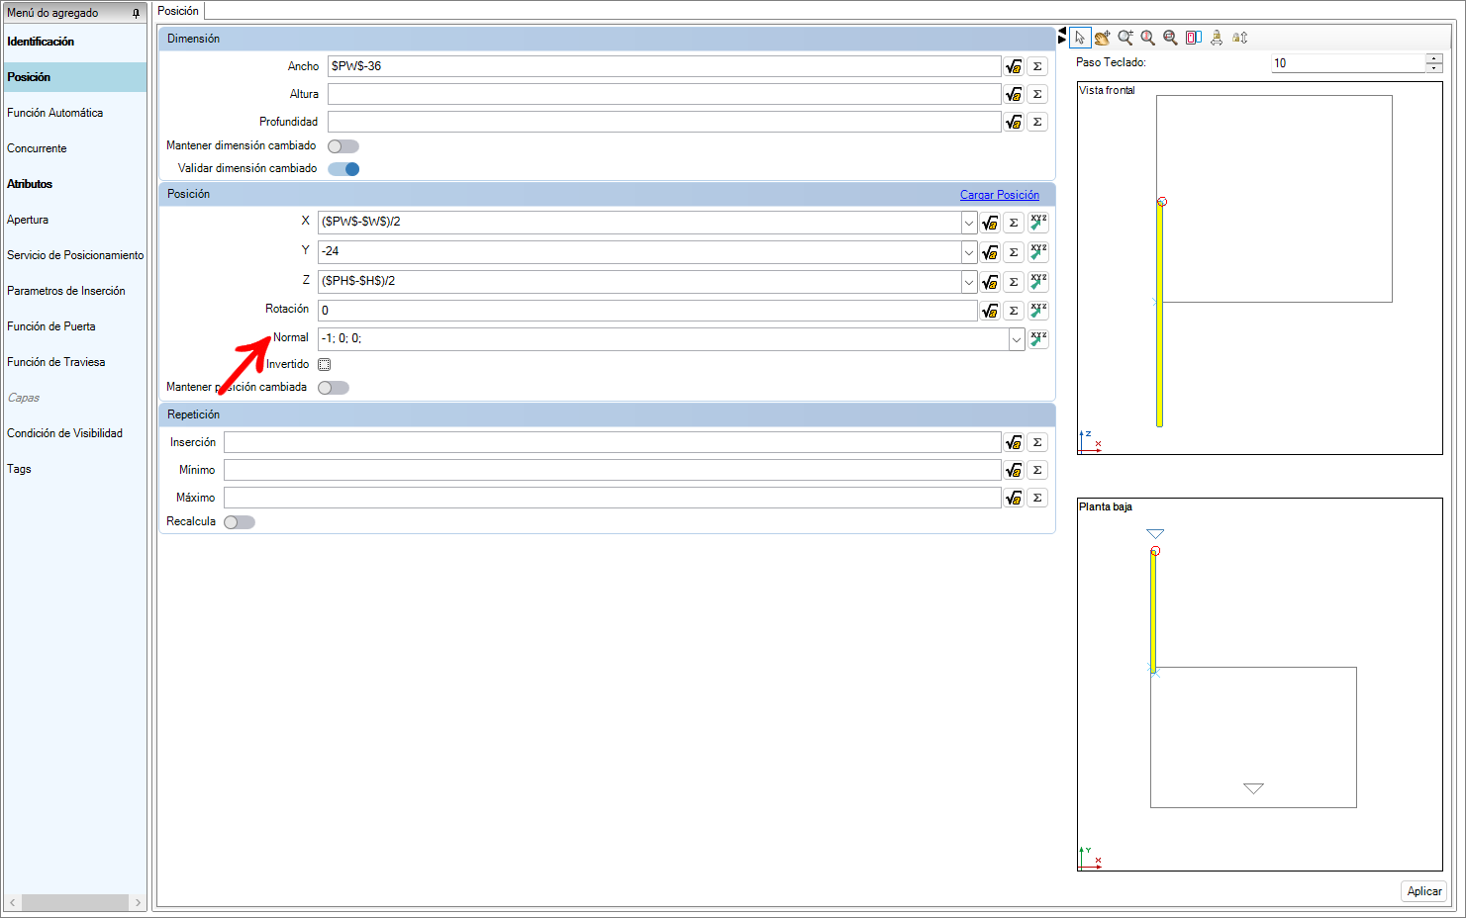Screen dimensions: 1466x918
Task: Click sigma button next to Ancho
Action: (1037, 66)
